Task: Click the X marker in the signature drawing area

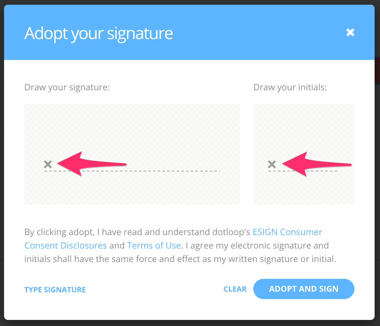Action: [x=47, y=164]
